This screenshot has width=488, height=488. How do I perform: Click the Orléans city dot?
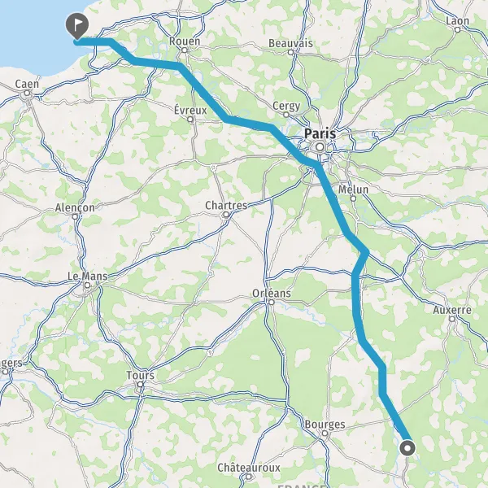272,303
